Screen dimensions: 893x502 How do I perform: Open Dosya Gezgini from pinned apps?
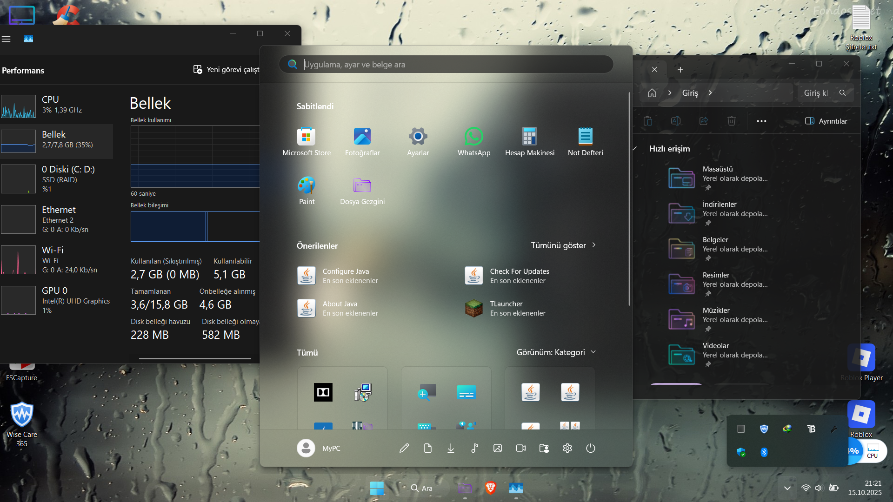pyautogui.click(x=362, y=191)
